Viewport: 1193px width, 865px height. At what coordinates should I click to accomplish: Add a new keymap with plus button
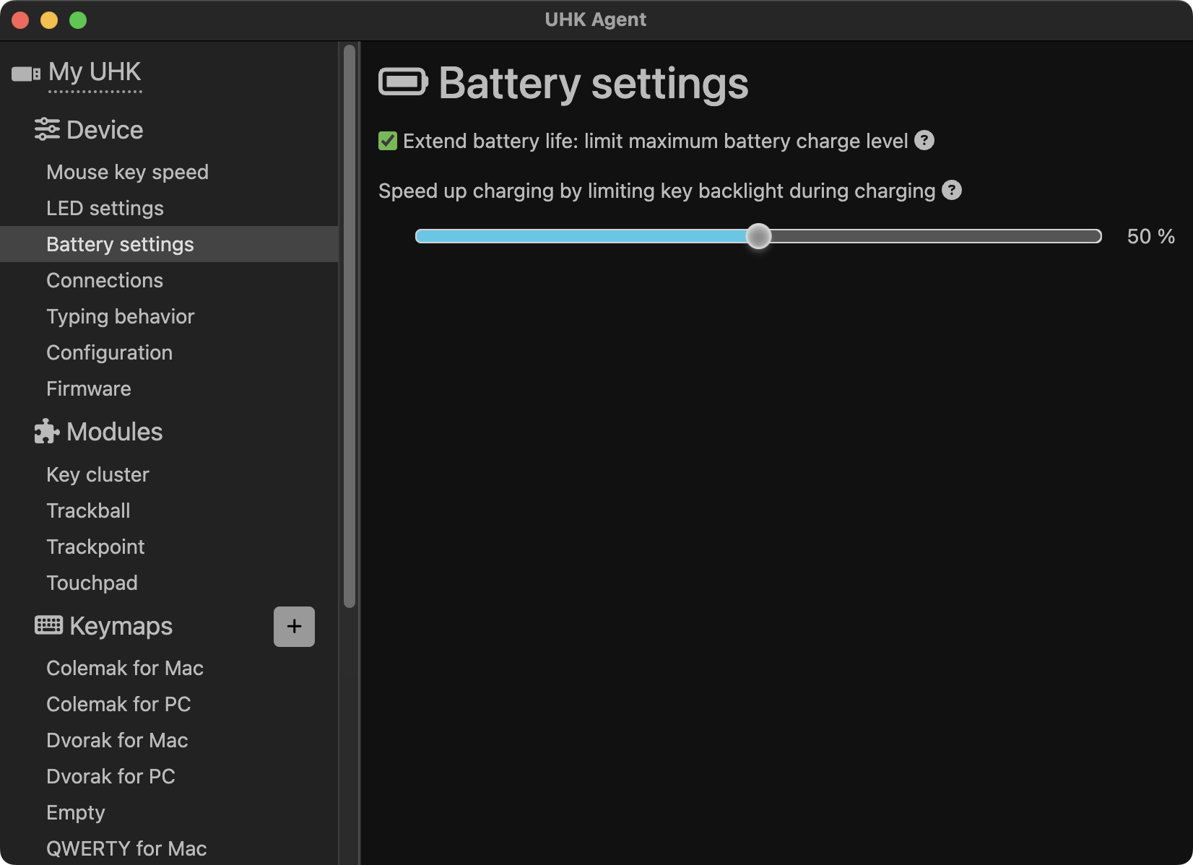point(294,626)
